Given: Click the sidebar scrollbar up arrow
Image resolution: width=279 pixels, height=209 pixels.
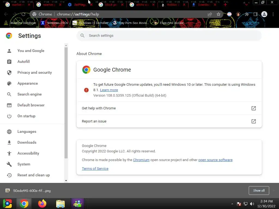Looking at the screenshot, I should pos(66,45).
